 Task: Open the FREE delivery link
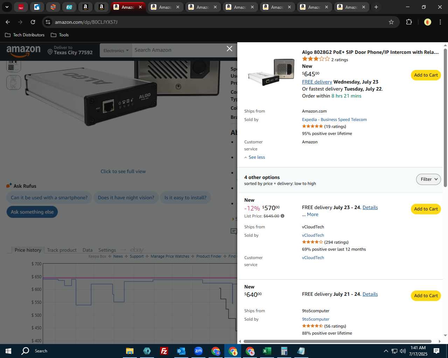point(317,82)
